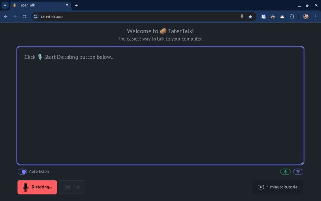Open the tab search dropdown arrow
Viewport: 321px width, 201px height.
[5, 5]
